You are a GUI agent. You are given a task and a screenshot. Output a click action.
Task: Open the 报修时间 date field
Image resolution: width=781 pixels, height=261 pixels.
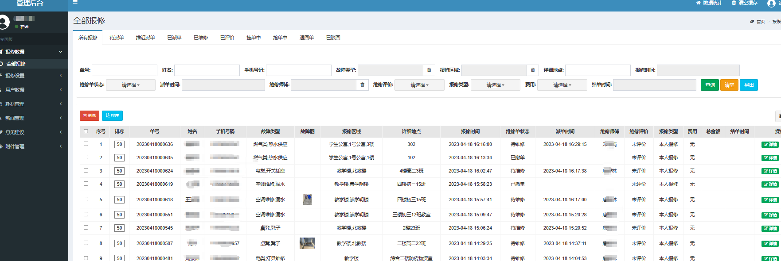click(698, 70)
